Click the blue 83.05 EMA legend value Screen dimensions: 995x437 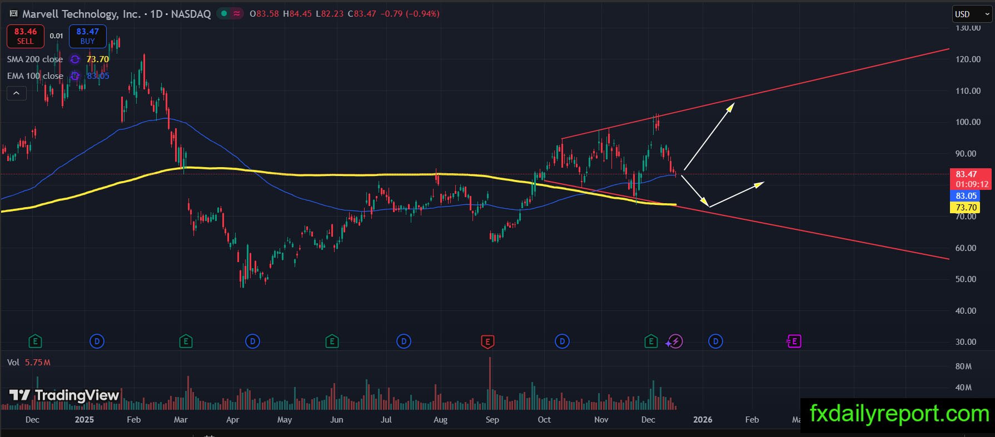point(98,76)
